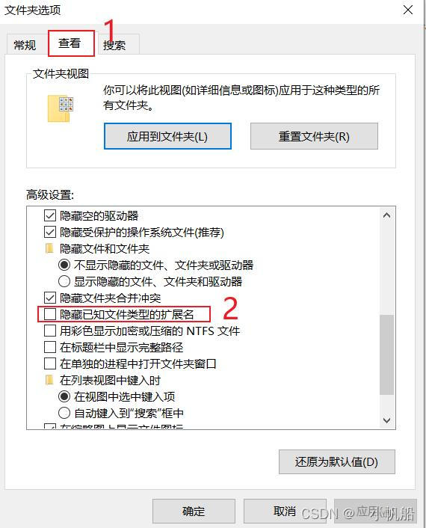The height and width of the screenshot is (528, 426).
Task: Uncheck 隐藏空的驱动器 checkbox
Action: pos(50,215)
